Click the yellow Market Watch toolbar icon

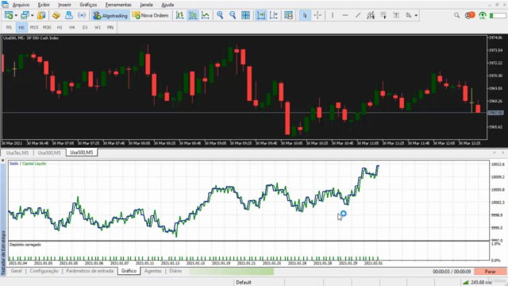point(41,15)
